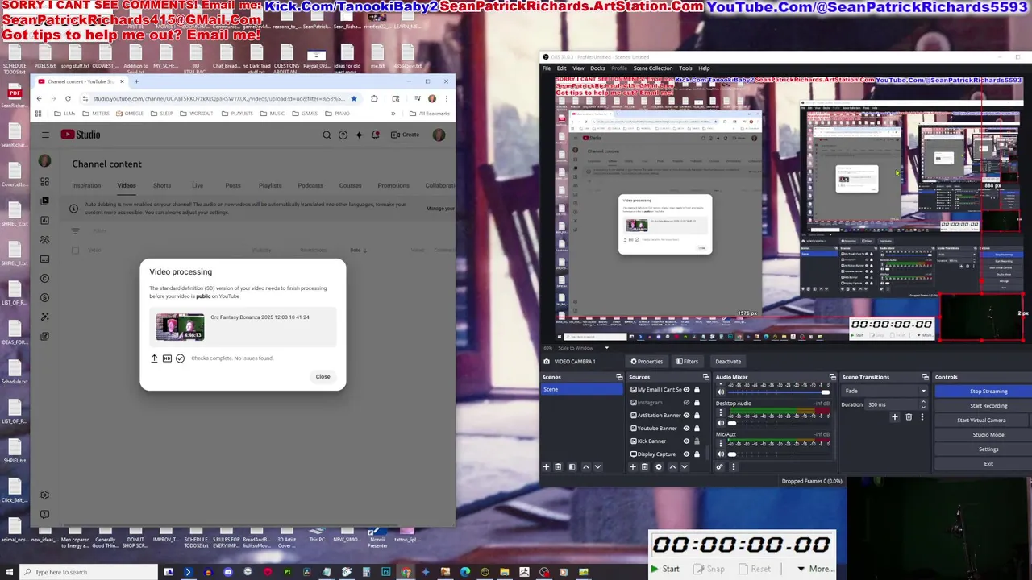Hide the ArtStation Banner source

(687, 416)
